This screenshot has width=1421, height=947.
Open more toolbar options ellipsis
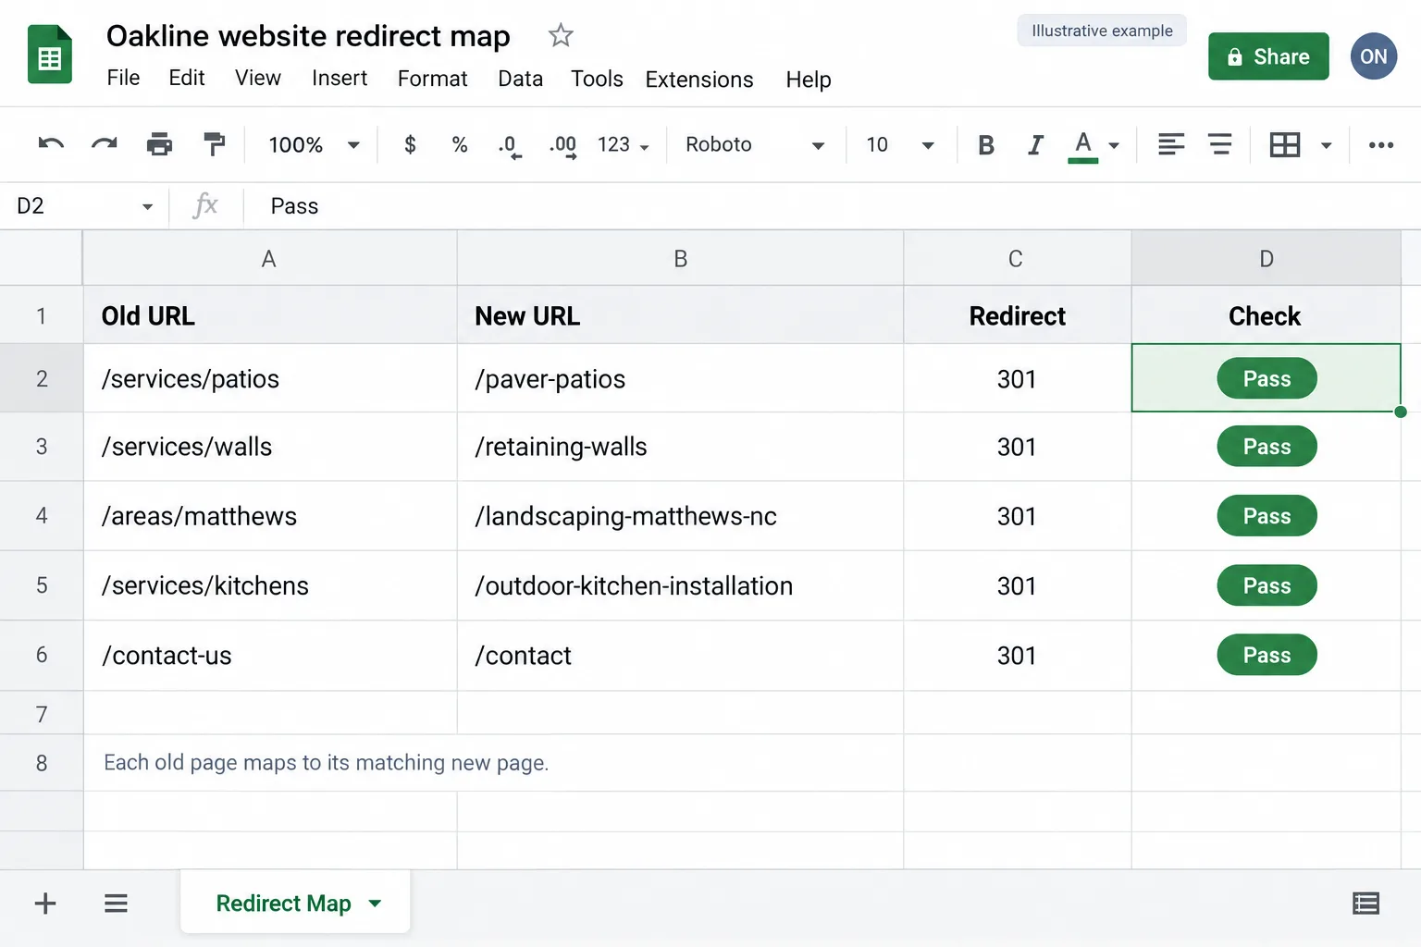click(1381, 144)
